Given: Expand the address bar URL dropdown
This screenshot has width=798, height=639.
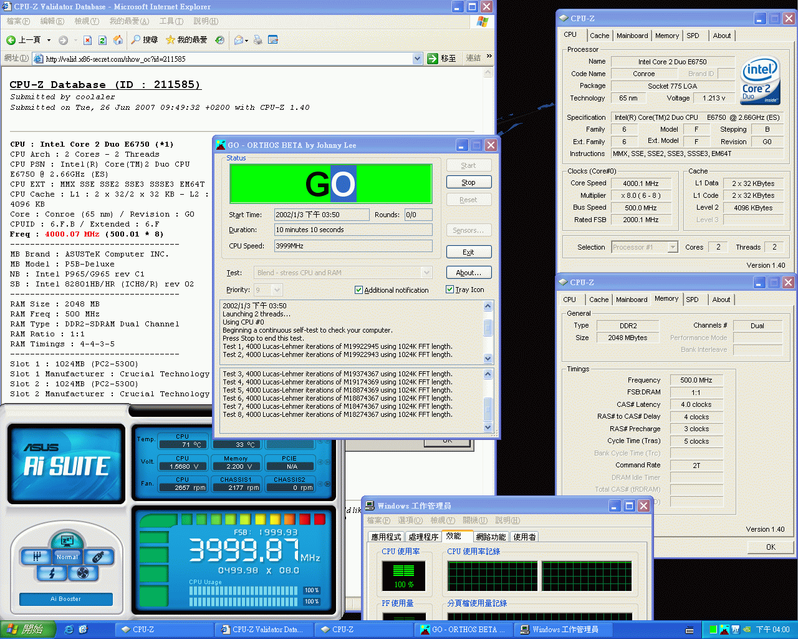Looking at the screenshot, I should click(418, 59).
